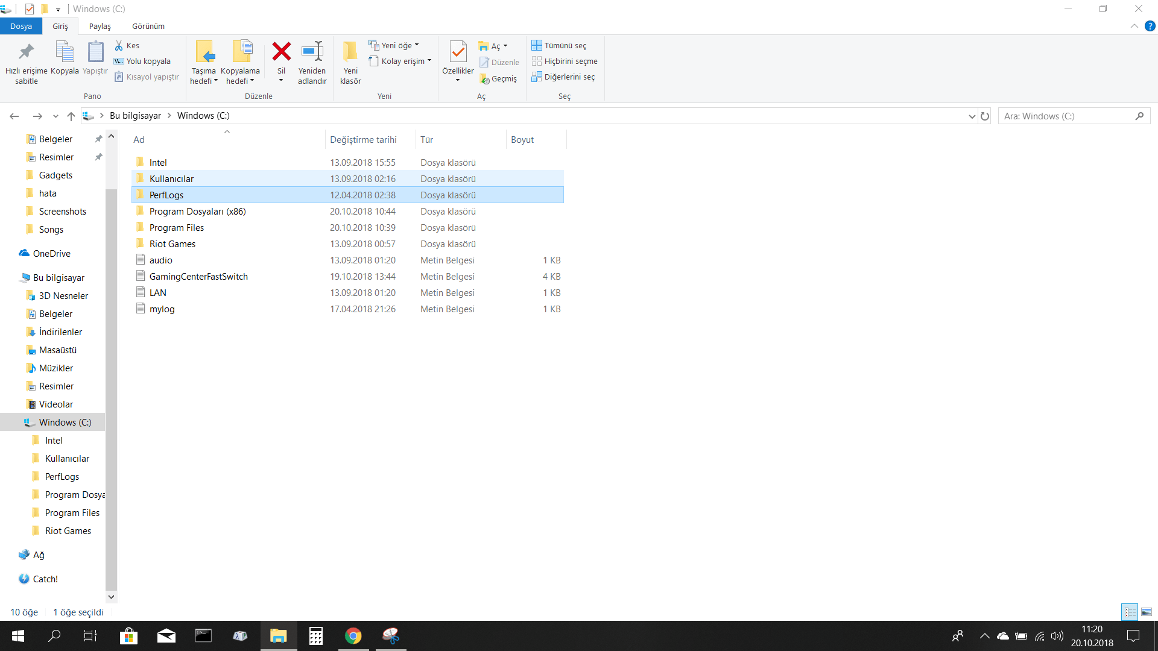Open the Özellikler properties icon

458,52
